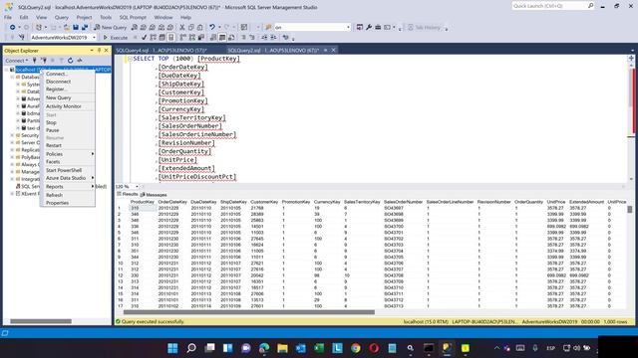
Task: Expand the Policies submenu arrow
Action: 93,154
